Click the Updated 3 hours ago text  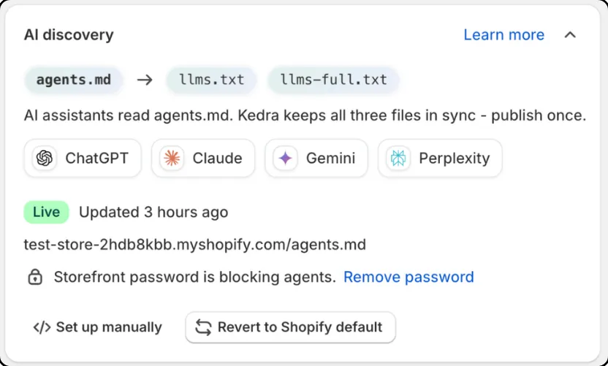(x=153, y=212)
